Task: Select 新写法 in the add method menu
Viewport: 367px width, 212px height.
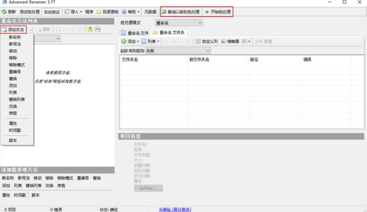Action: (15, 44)
